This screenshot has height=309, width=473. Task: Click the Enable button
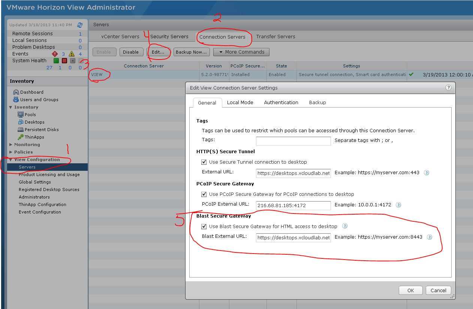(104, 52)
